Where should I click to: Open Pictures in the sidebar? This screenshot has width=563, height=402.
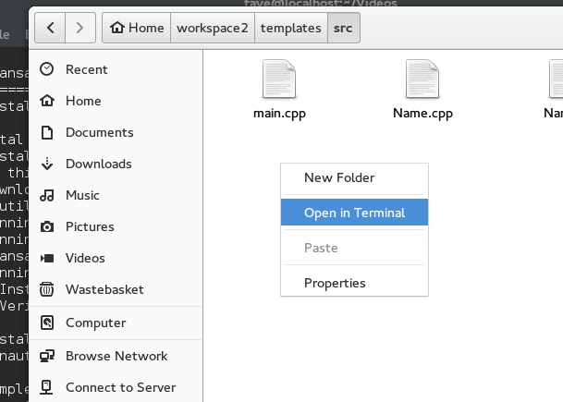point(116,226)
